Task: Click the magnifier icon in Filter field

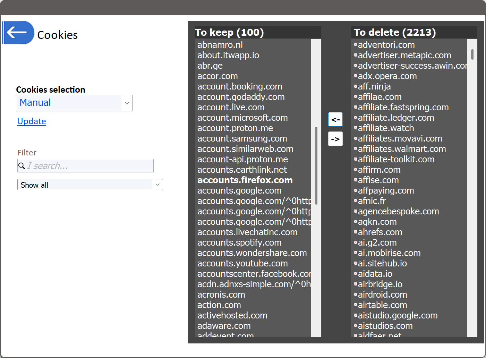Action: coord(22,166)
